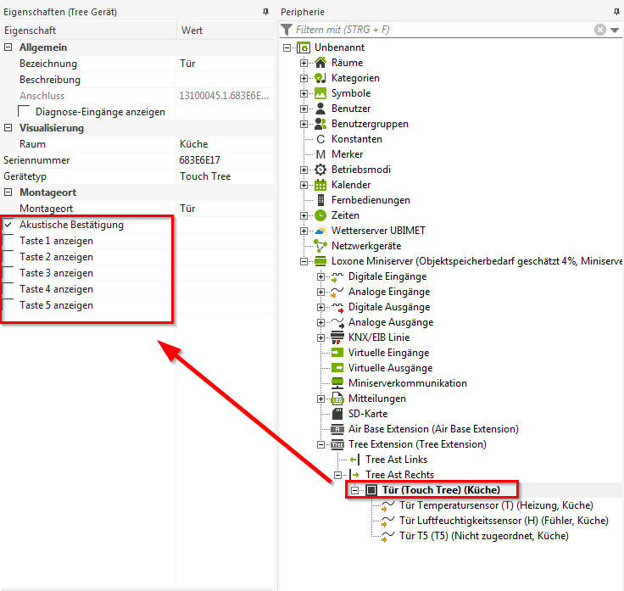The height and width of the screenshot is (591, 624).
Task: Click the Air Base Extension icon
Action: pyautogui.click(x=337, y=429)
